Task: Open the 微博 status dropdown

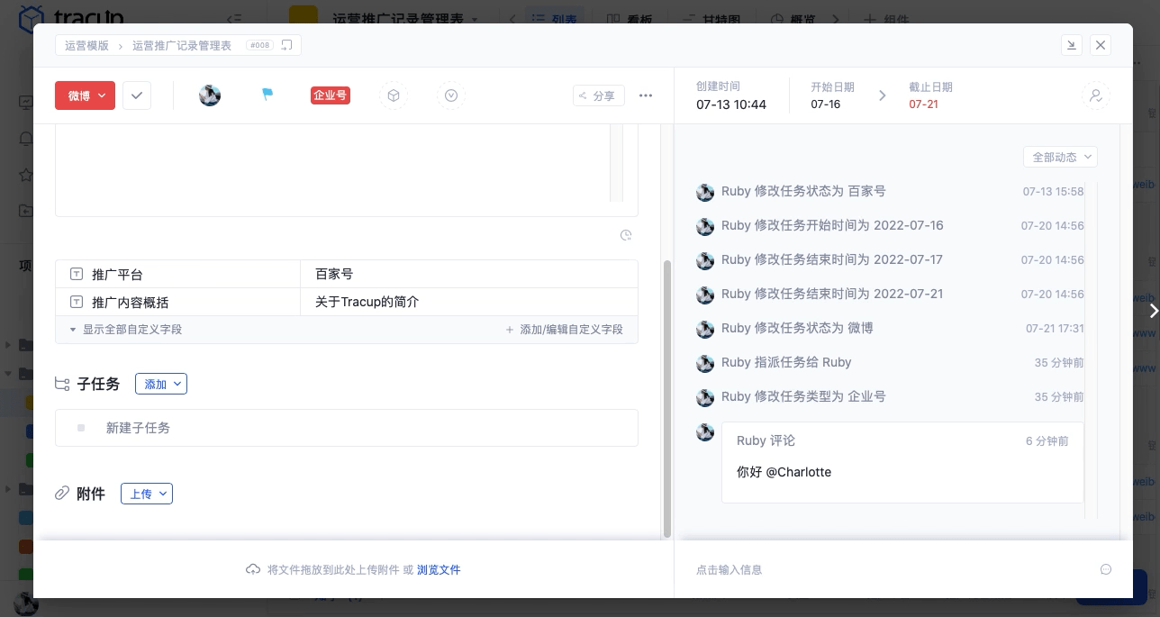Action: [85, 95]
